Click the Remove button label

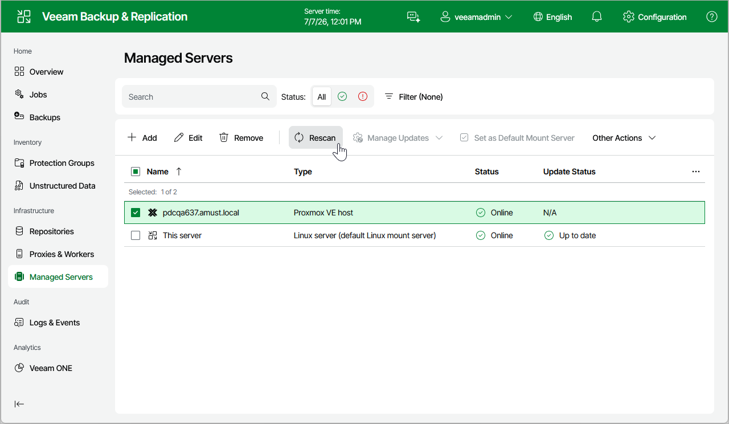click(249, 138)
